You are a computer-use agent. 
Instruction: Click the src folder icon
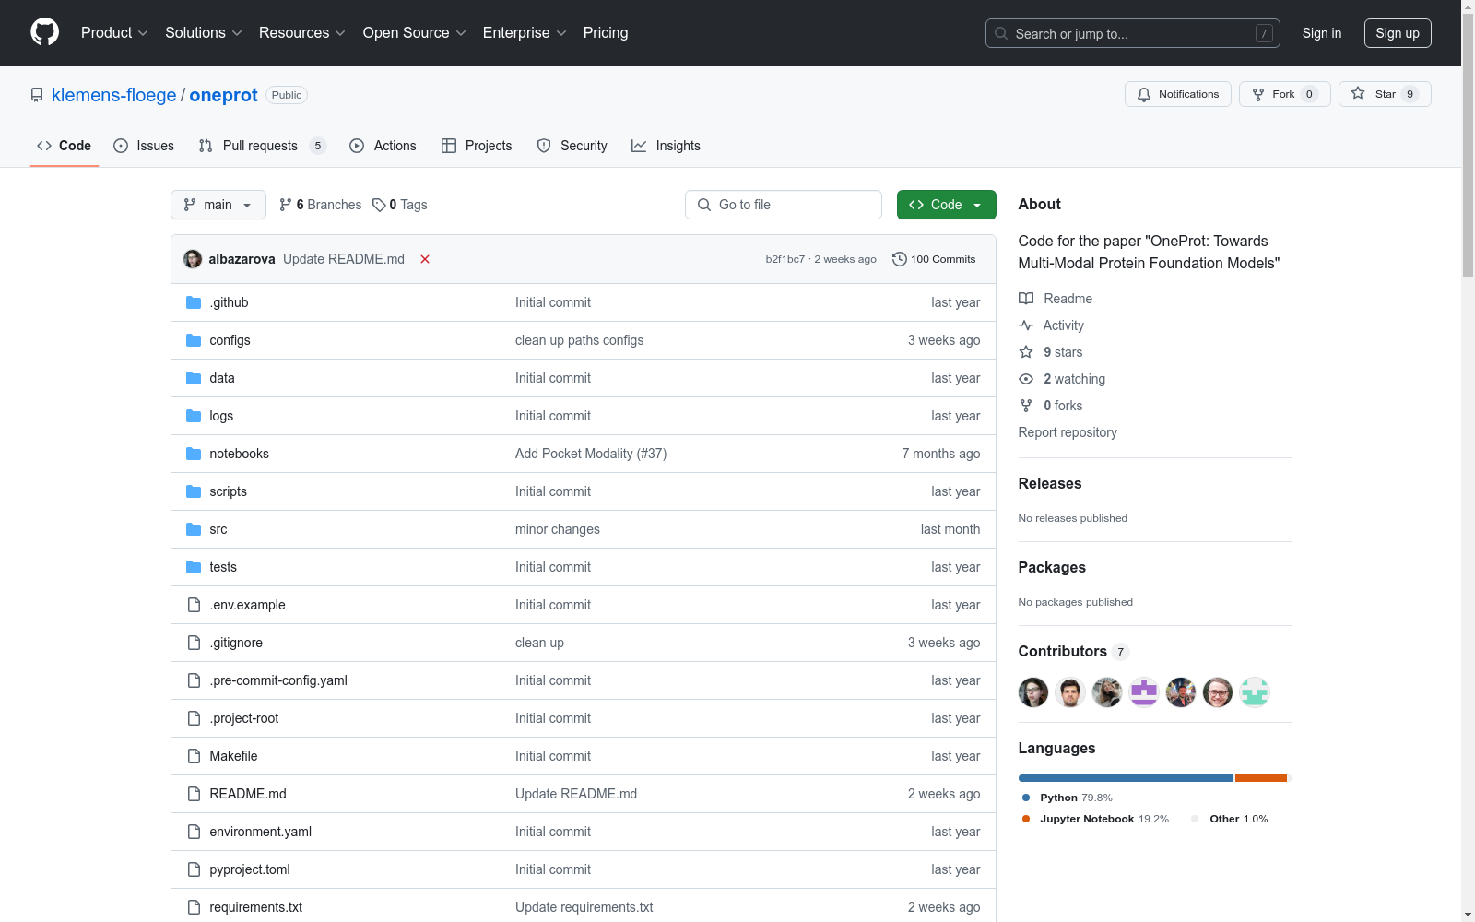pos(194,529)
